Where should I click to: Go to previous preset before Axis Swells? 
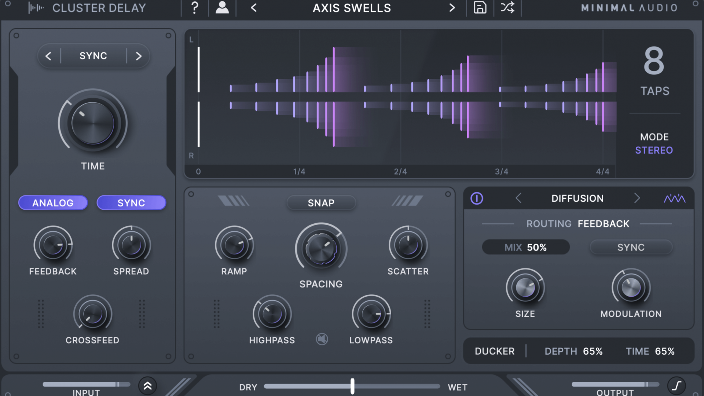[254, 8]
